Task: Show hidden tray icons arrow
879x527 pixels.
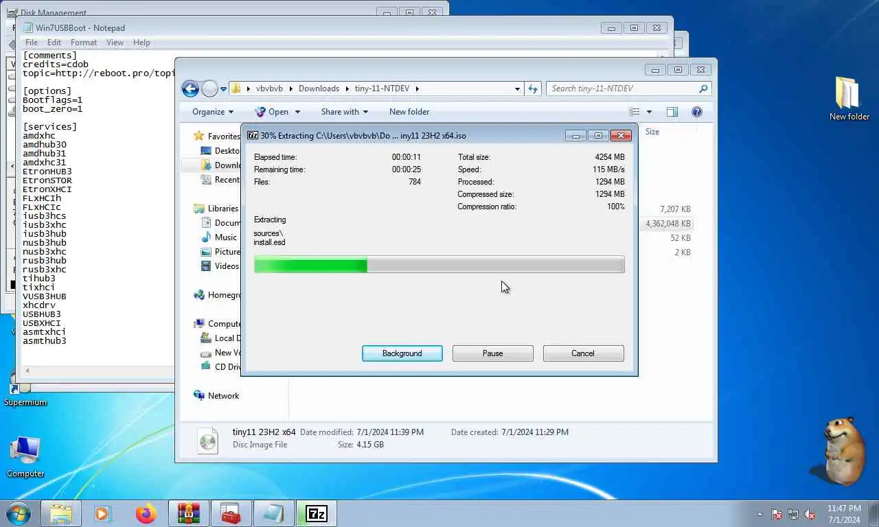Action: coord(760,514)
